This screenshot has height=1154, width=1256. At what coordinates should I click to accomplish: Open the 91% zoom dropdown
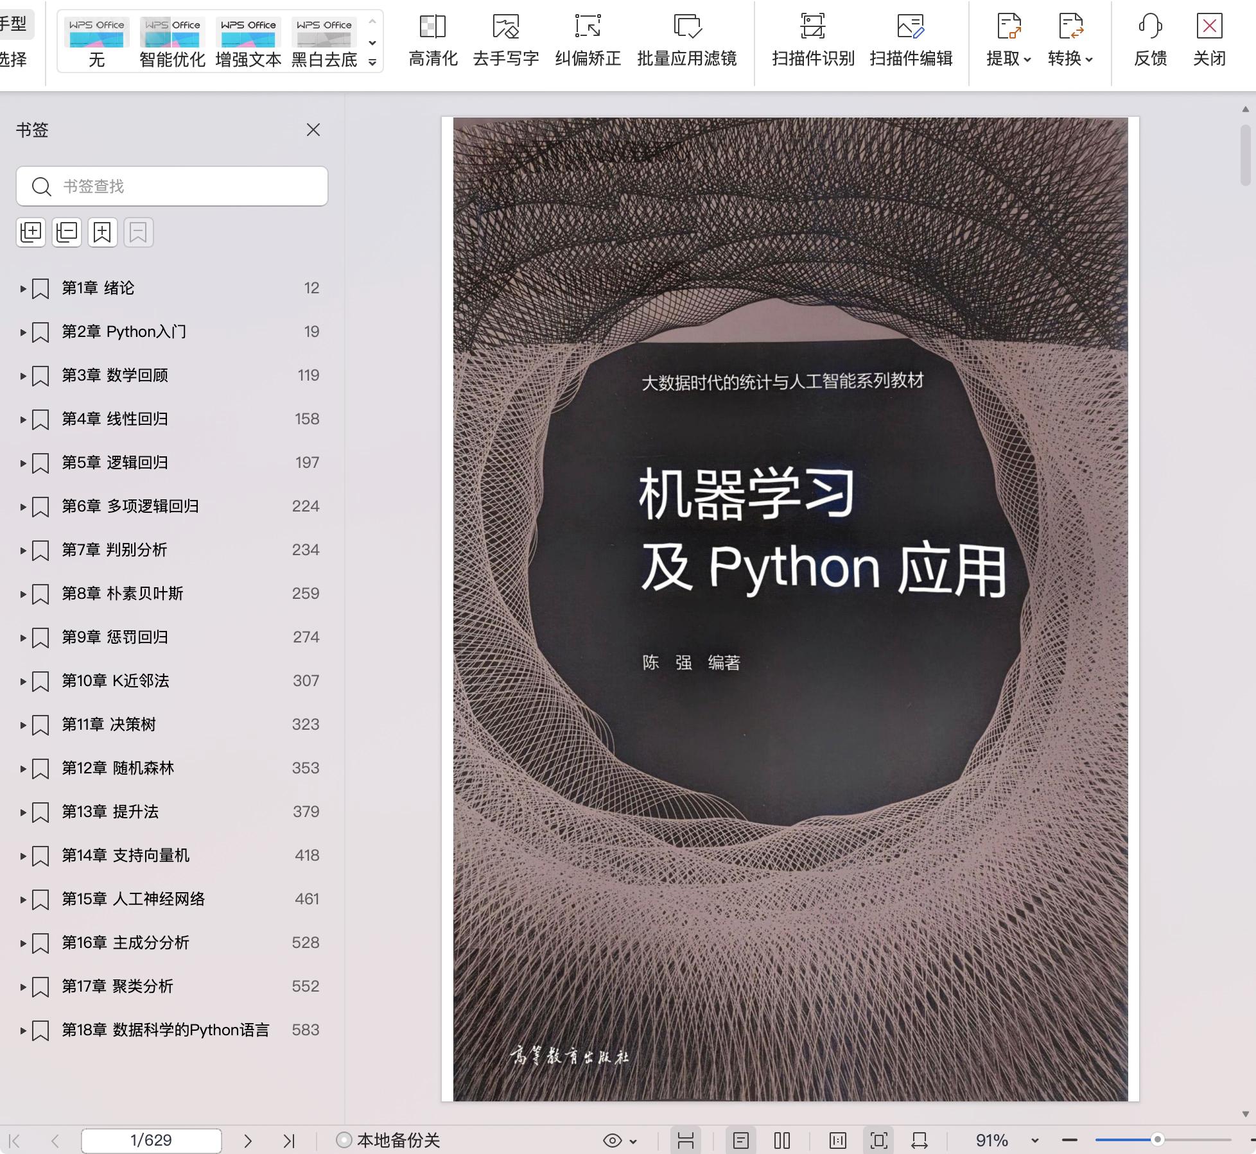click(x=1034, y=1141)
